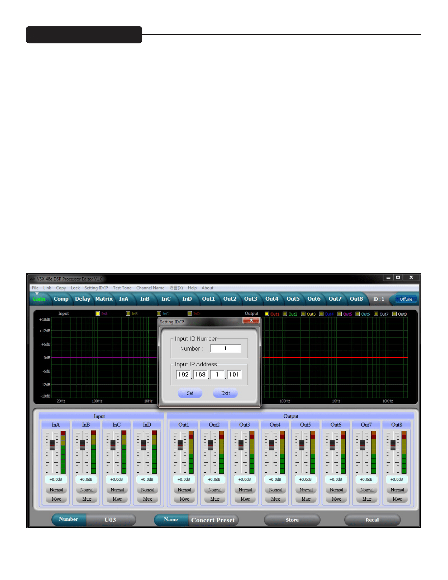Toggle the InB curve checkbox
The image size is (448, 580).
128,314
